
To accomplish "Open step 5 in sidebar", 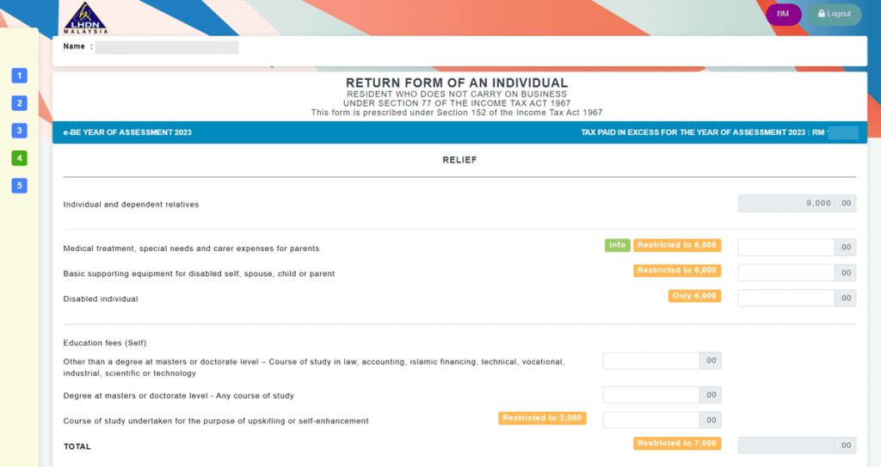I will 19,186.
